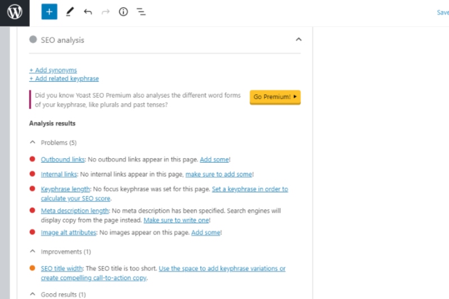Select the pencil edit tool
This screenshot has width=449, height=299.
(70, 12)
